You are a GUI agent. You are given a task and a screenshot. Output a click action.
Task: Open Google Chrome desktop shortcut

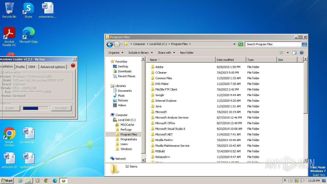9,137
